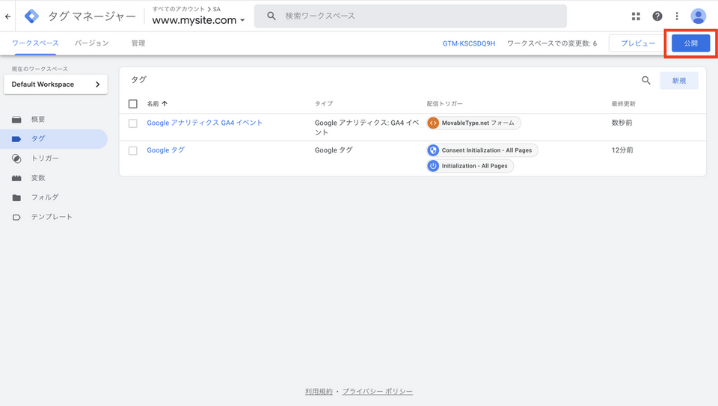The height and width of the screenshot is (406, 718).
Task: Switch to the 管理 tab
Action: [x=138, y=43]
